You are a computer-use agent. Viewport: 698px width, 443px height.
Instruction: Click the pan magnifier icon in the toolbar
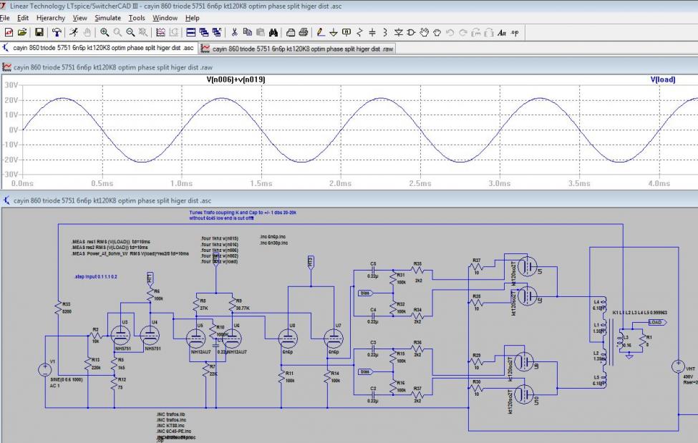coord(117,32)
